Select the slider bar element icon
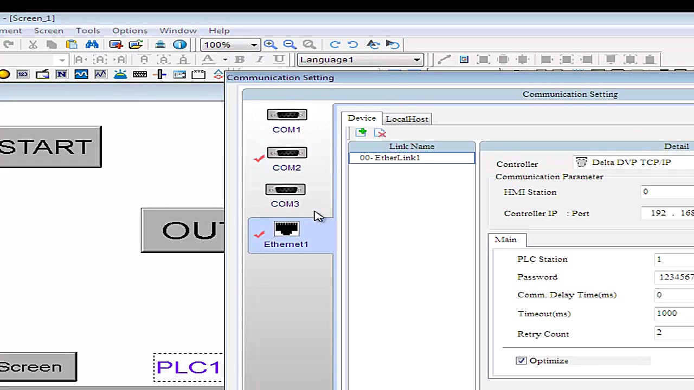694x390 pixels. click(160, 74)
